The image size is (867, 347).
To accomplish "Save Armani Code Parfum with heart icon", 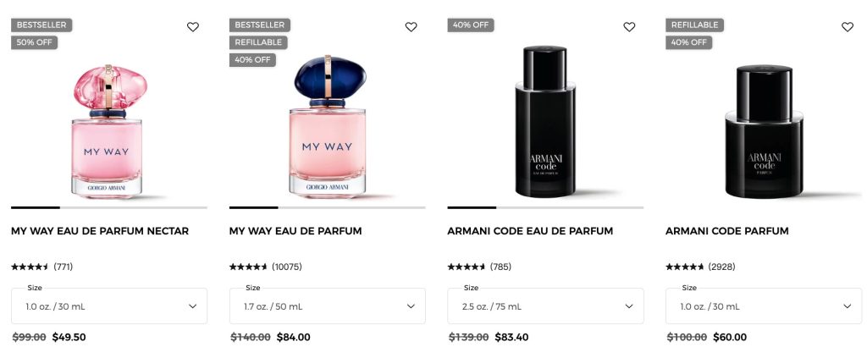I will click(x=847, y=26).
